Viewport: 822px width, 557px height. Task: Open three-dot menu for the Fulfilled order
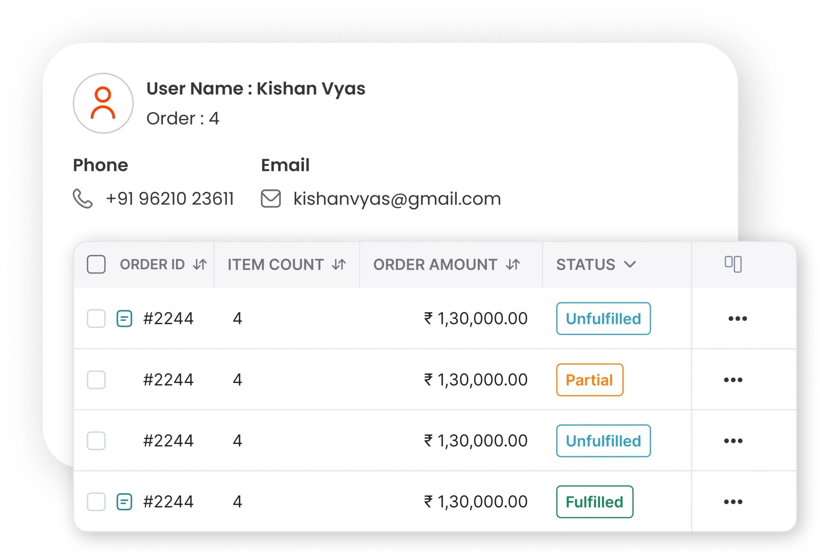733,501
